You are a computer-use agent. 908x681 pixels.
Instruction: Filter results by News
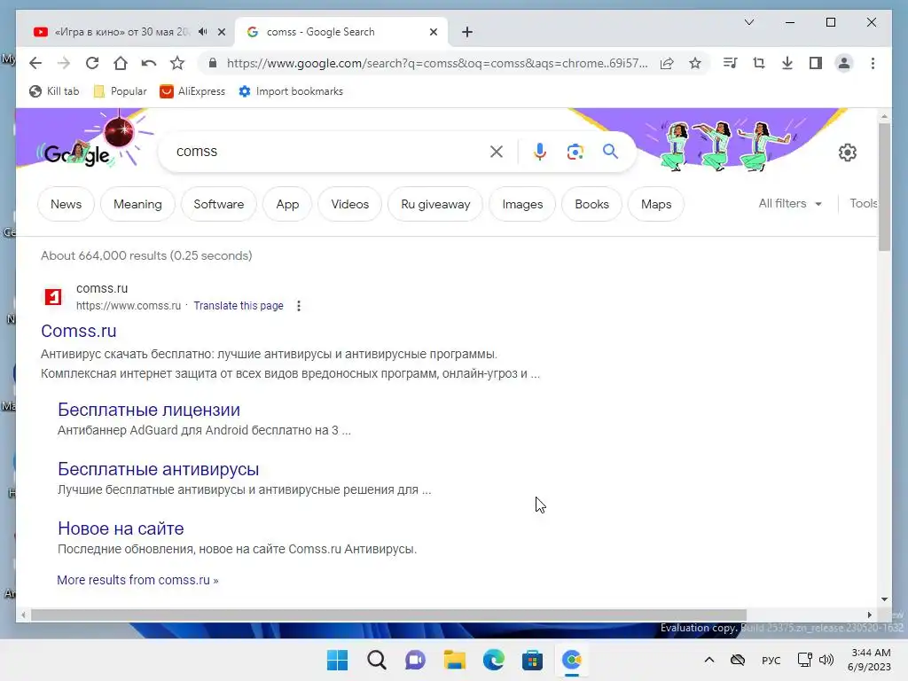click(x=66, y=205)
